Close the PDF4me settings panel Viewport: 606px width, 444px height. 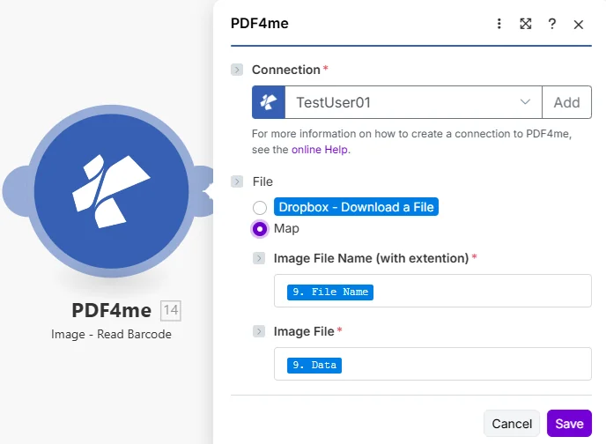point(578,25)
